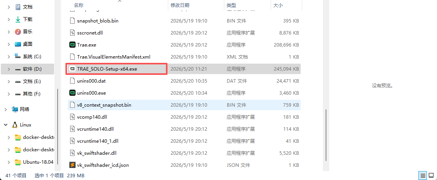
Task: Click the vk_swiftshader.dll file icon
Action: coord(72,153)
